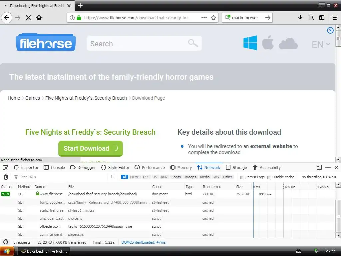Clear the network log trash icon
Image resolution: width=341 pixels, height=256 pixels.
tap(6, 177)
